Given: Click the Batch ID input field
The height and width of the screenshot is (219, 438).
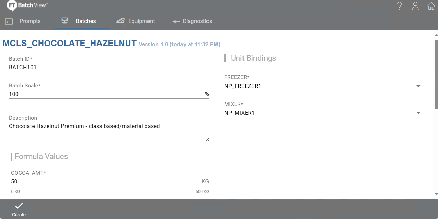Looking at the screenshot, I should point(109,68).
